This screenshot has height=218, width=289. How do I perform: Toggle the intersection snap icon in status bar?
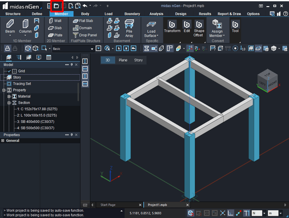pyautogui.click(x=223, y=213)
